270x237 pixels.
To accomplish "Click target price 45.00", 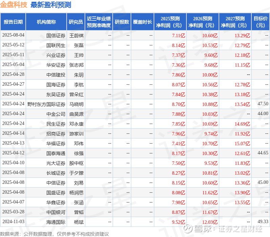I will click(263, 182).
